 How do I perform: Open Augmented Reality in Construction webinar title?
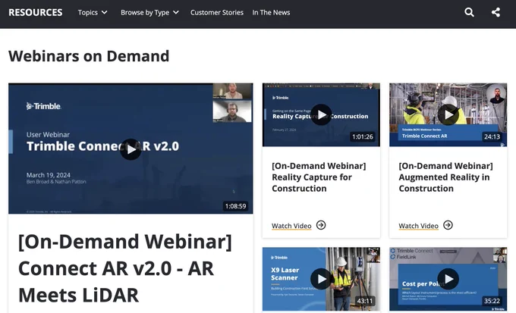point(445,177)
